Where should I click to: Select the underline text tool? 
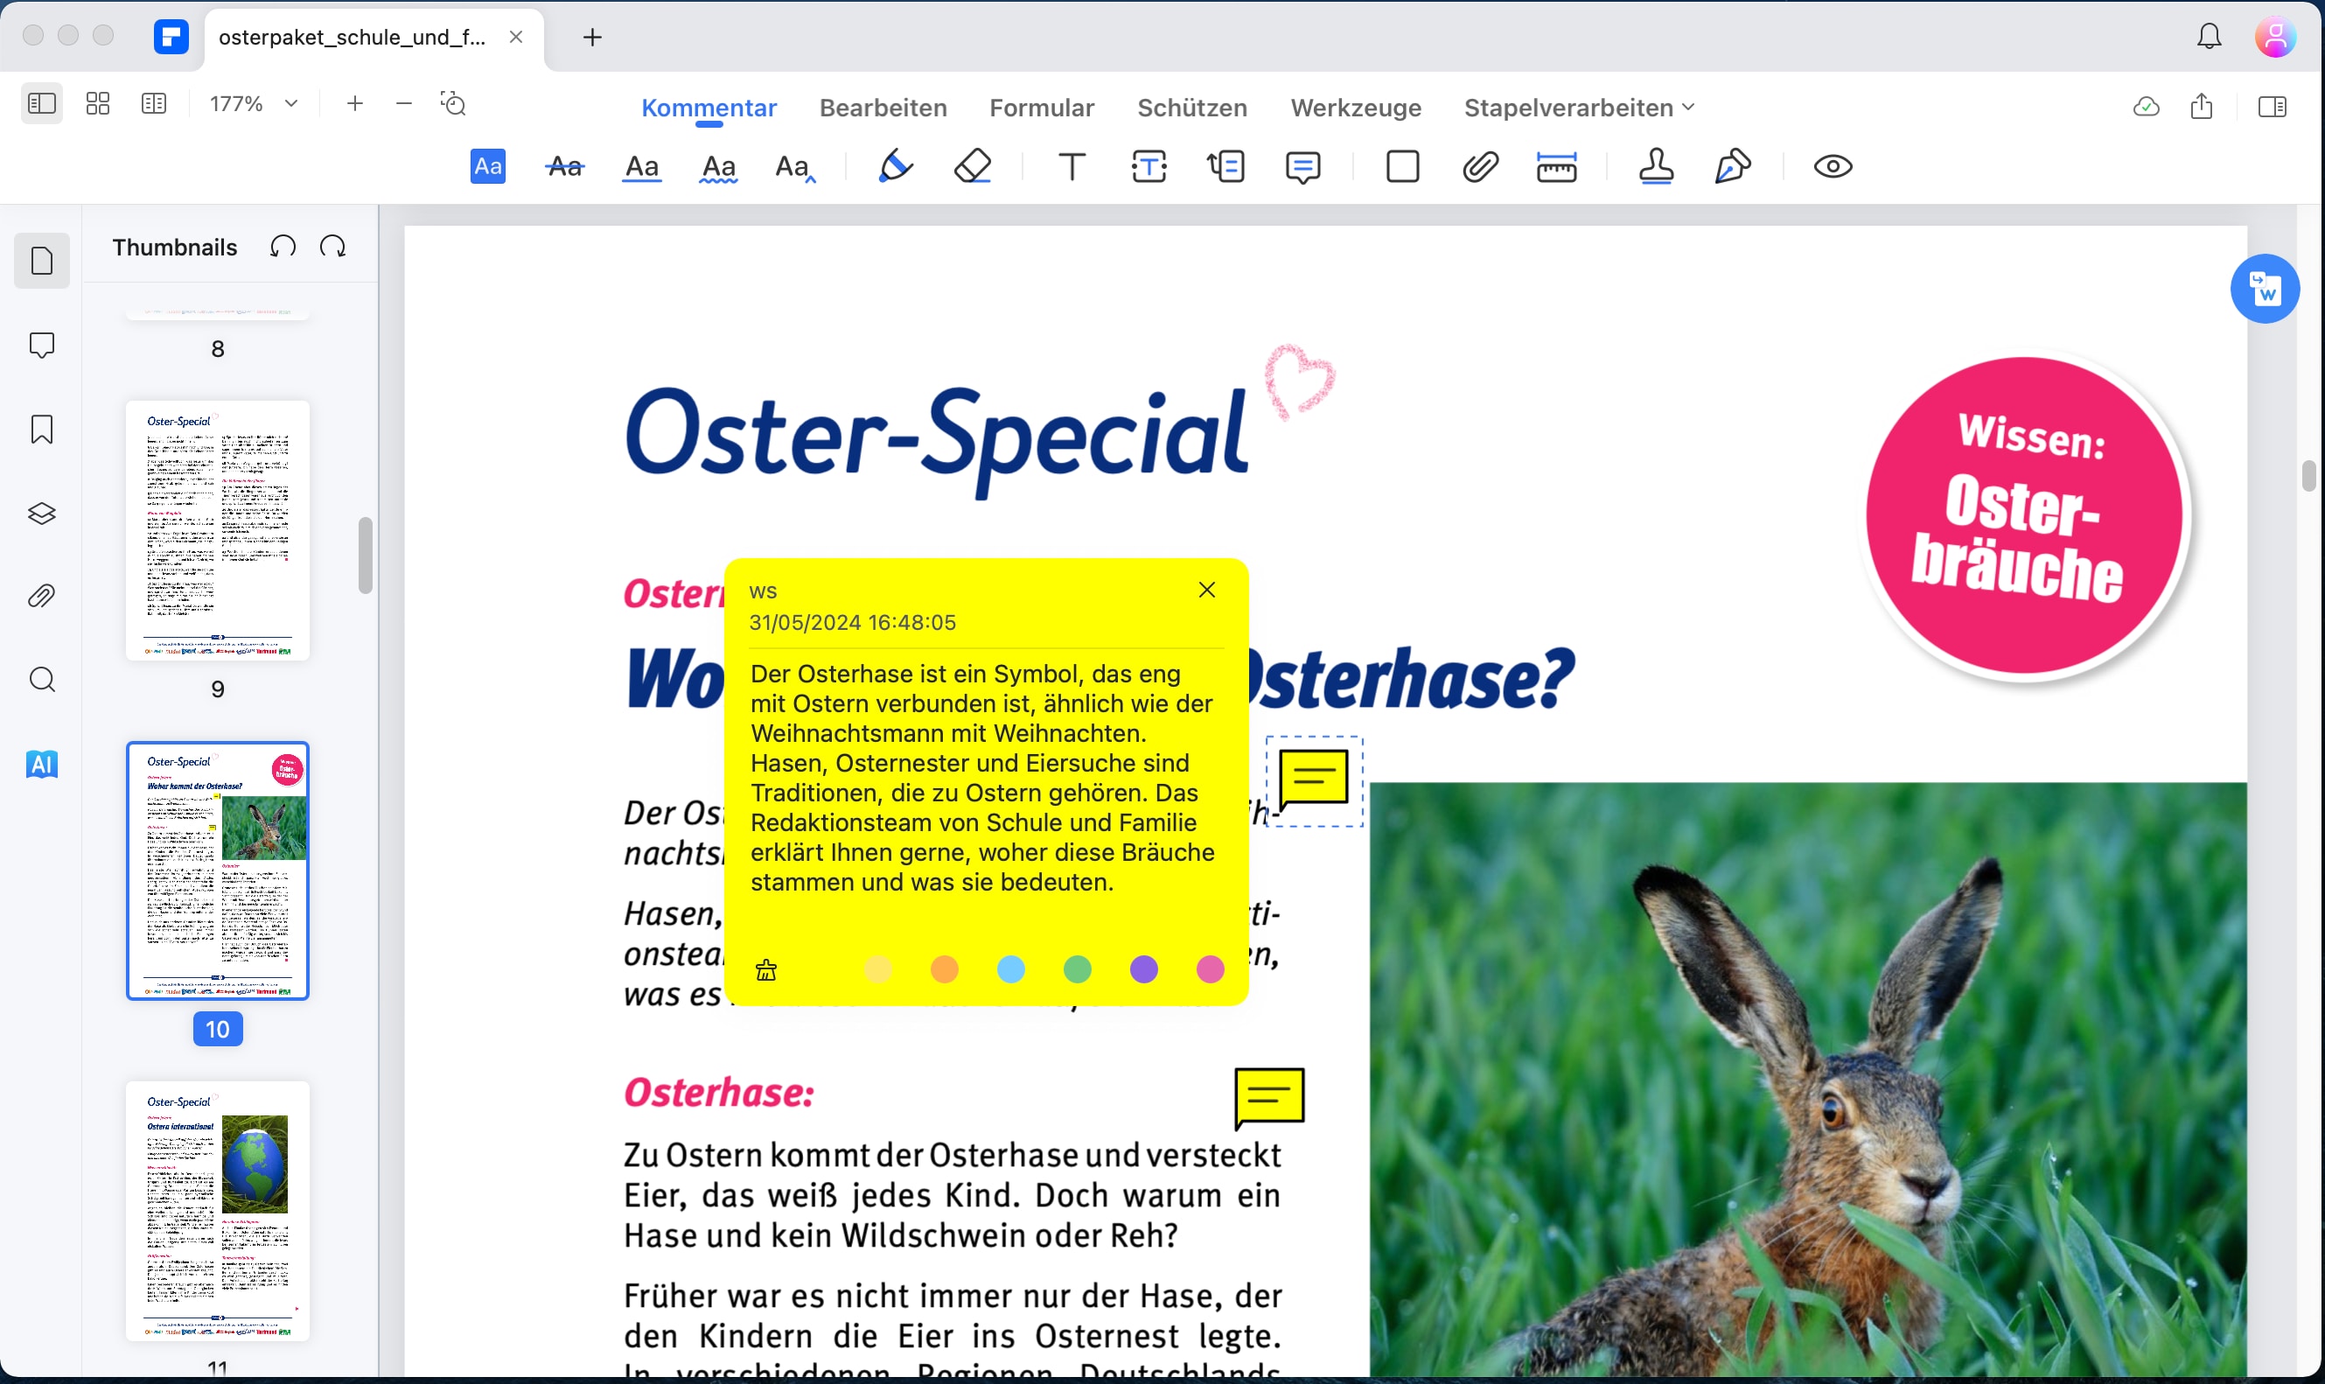pyautogui.click(x=641, y=167)
